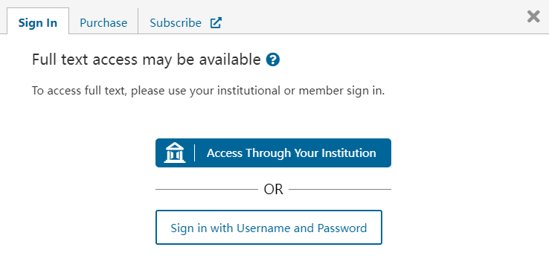Click the institutional sign in instruction text
The width and height of the screenshot is (549, 279).
tap(208, 91)
